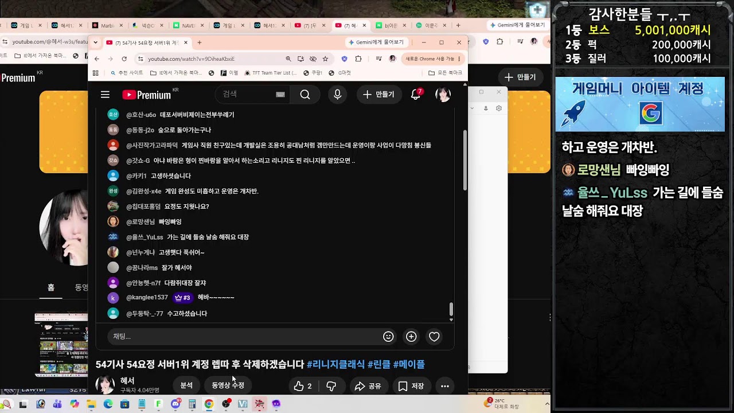
Task: Open 추천 사이트 bookmark
Action: pyautogui.click(x=126, y=73)
